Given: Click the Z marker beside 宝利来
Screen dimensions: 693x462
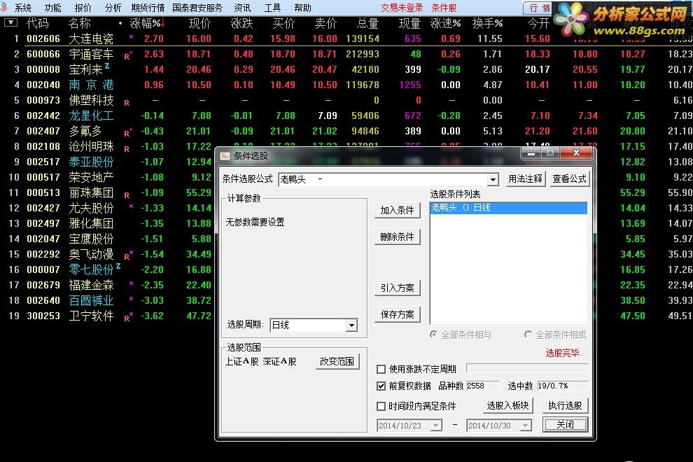Looking at the screenshot, I should [x=107, y=66].
